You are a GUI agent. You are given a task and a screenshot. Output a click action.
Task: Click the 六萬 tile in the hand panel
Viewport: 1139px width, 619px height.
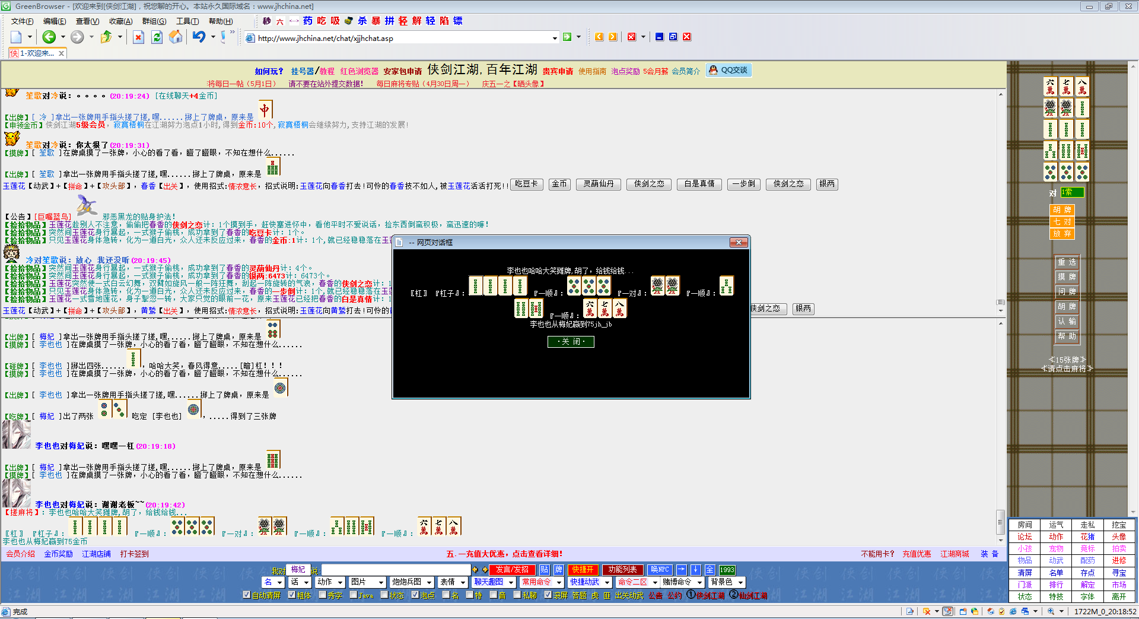point(1050,87)
